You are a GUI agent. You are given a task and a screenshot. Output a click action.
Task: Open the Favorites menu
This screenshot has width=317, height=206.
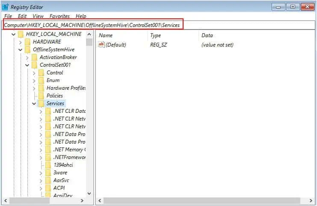point(59,16)
